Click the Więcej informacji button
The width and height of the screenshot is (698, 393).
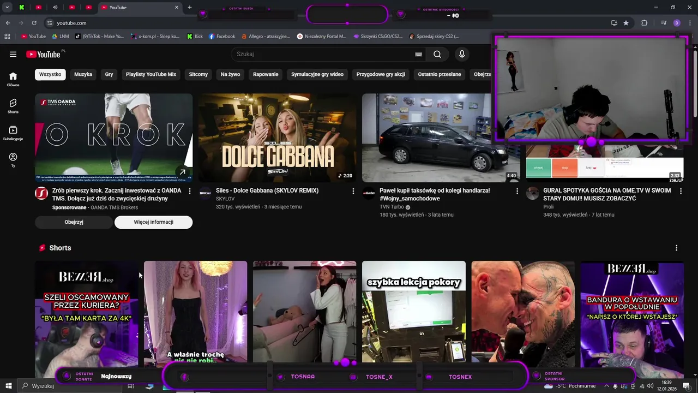point(153,222)
